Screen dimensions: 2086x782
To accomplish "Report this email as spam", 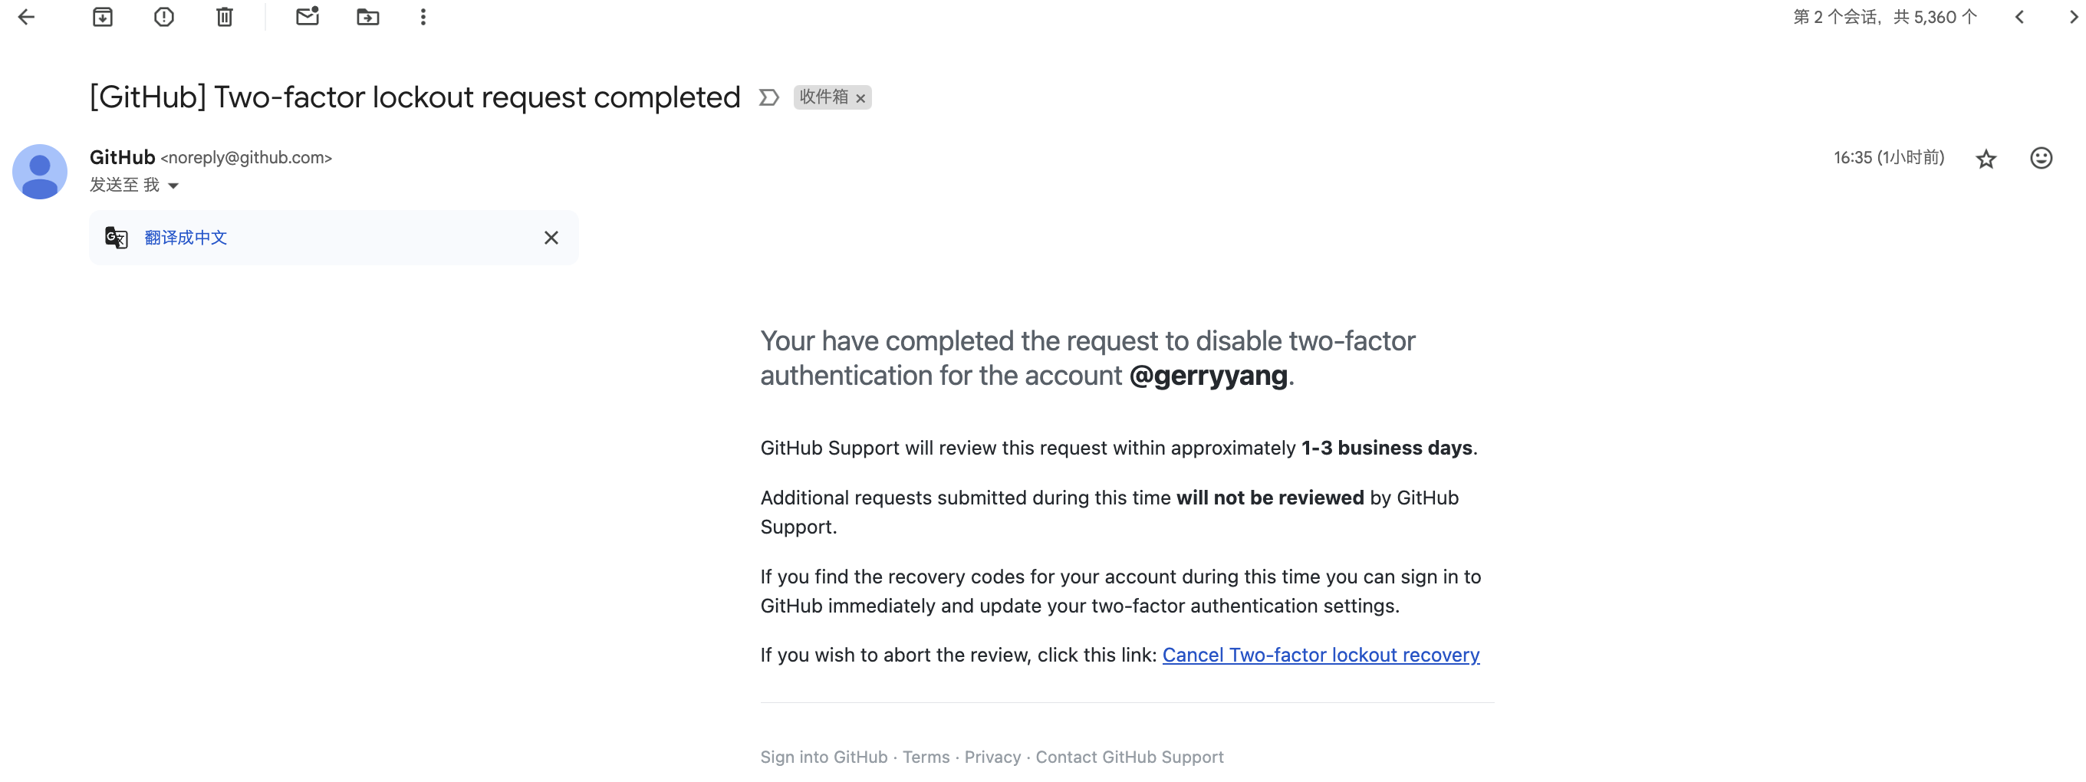I will click(163, 16).
